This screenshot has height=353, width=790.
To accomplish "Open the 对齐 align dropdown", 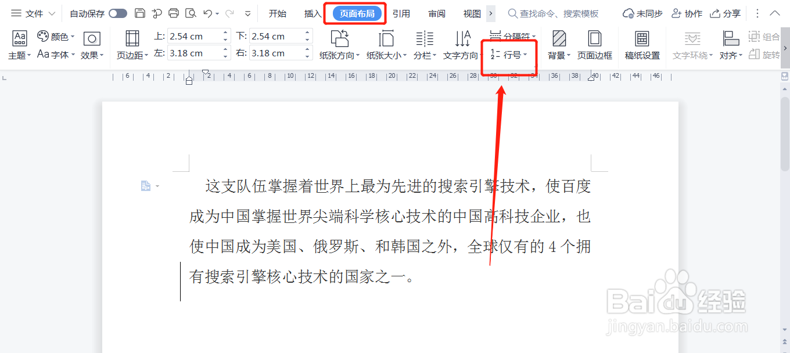I will pyautogui.click(x=731, y=45).
